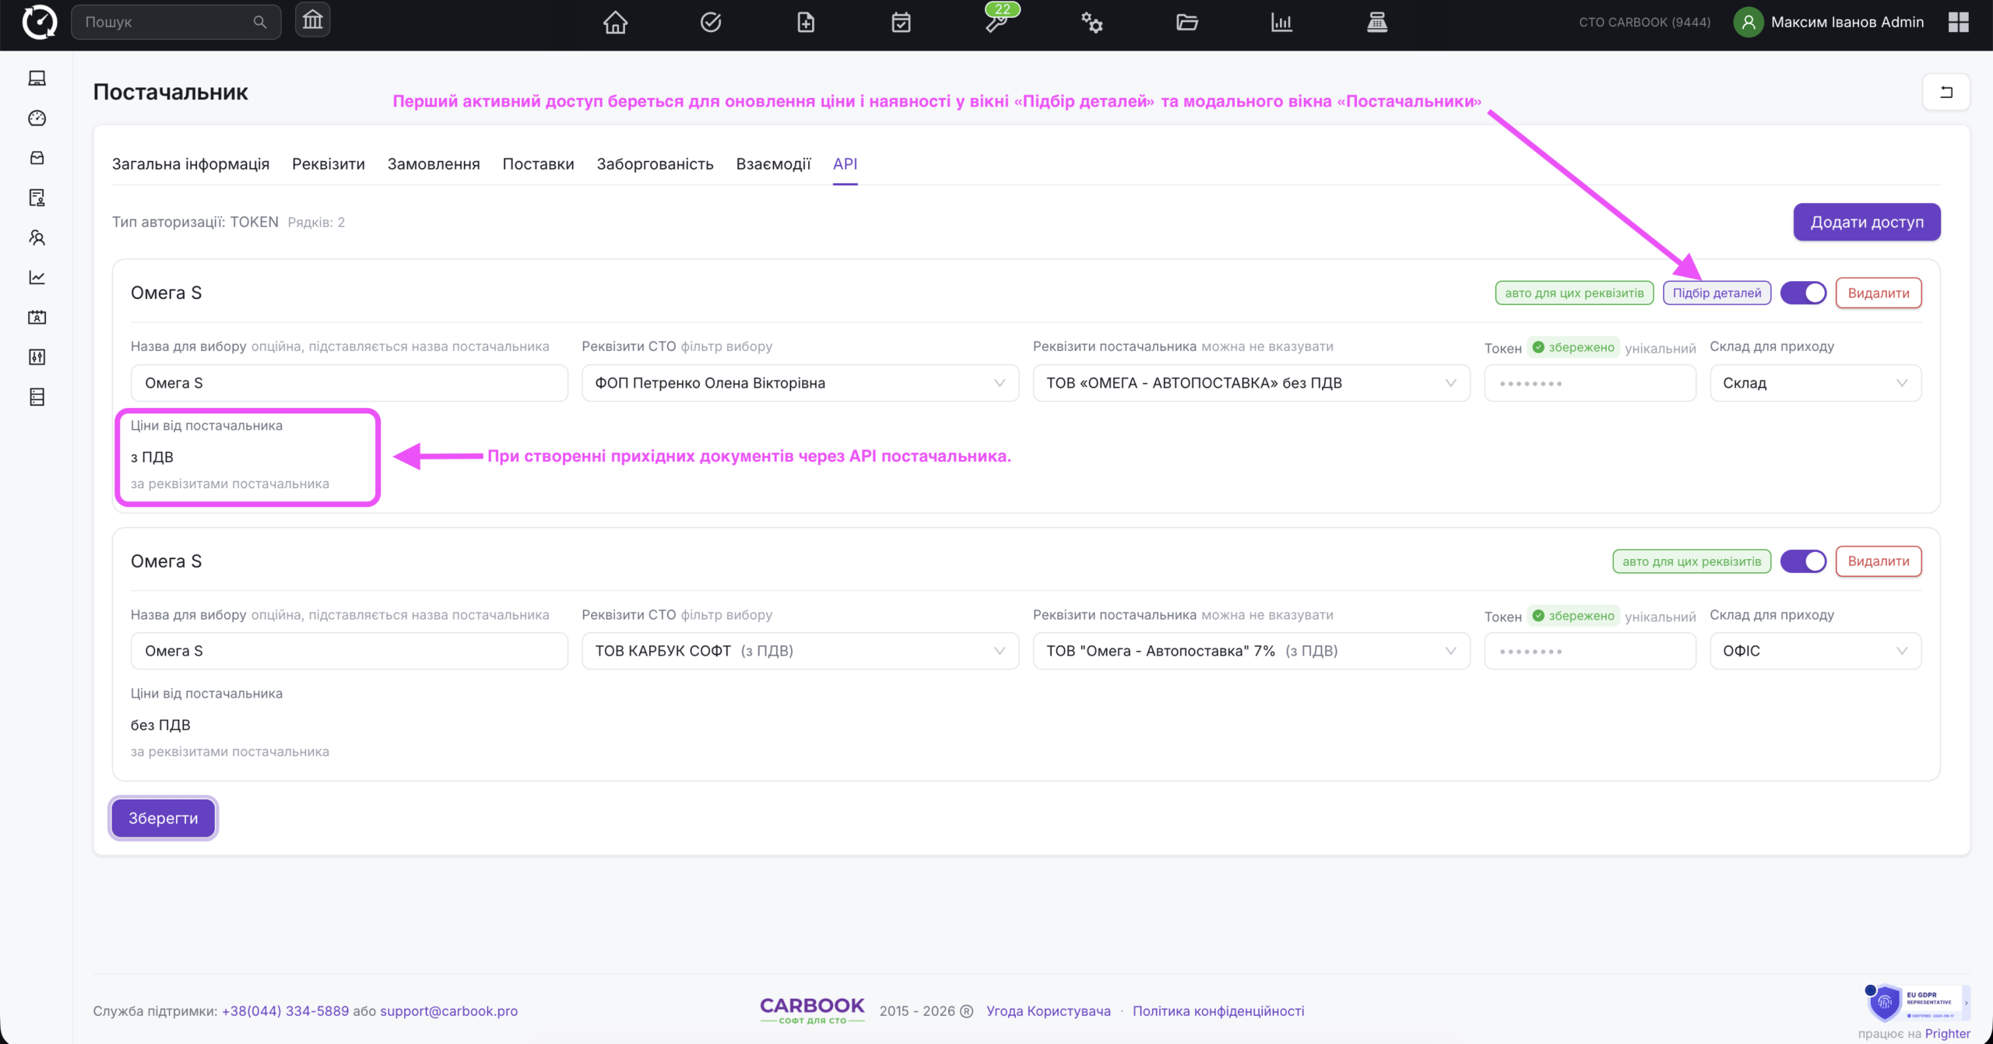The height and width of the screenshot is (1044, 1993).
Task: Click the first Назва для вибору Омега S field
Action: coord(349,383)
